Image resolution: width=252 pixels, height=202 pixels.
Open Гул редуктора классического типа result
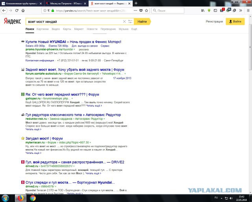(x=73, y=115)
